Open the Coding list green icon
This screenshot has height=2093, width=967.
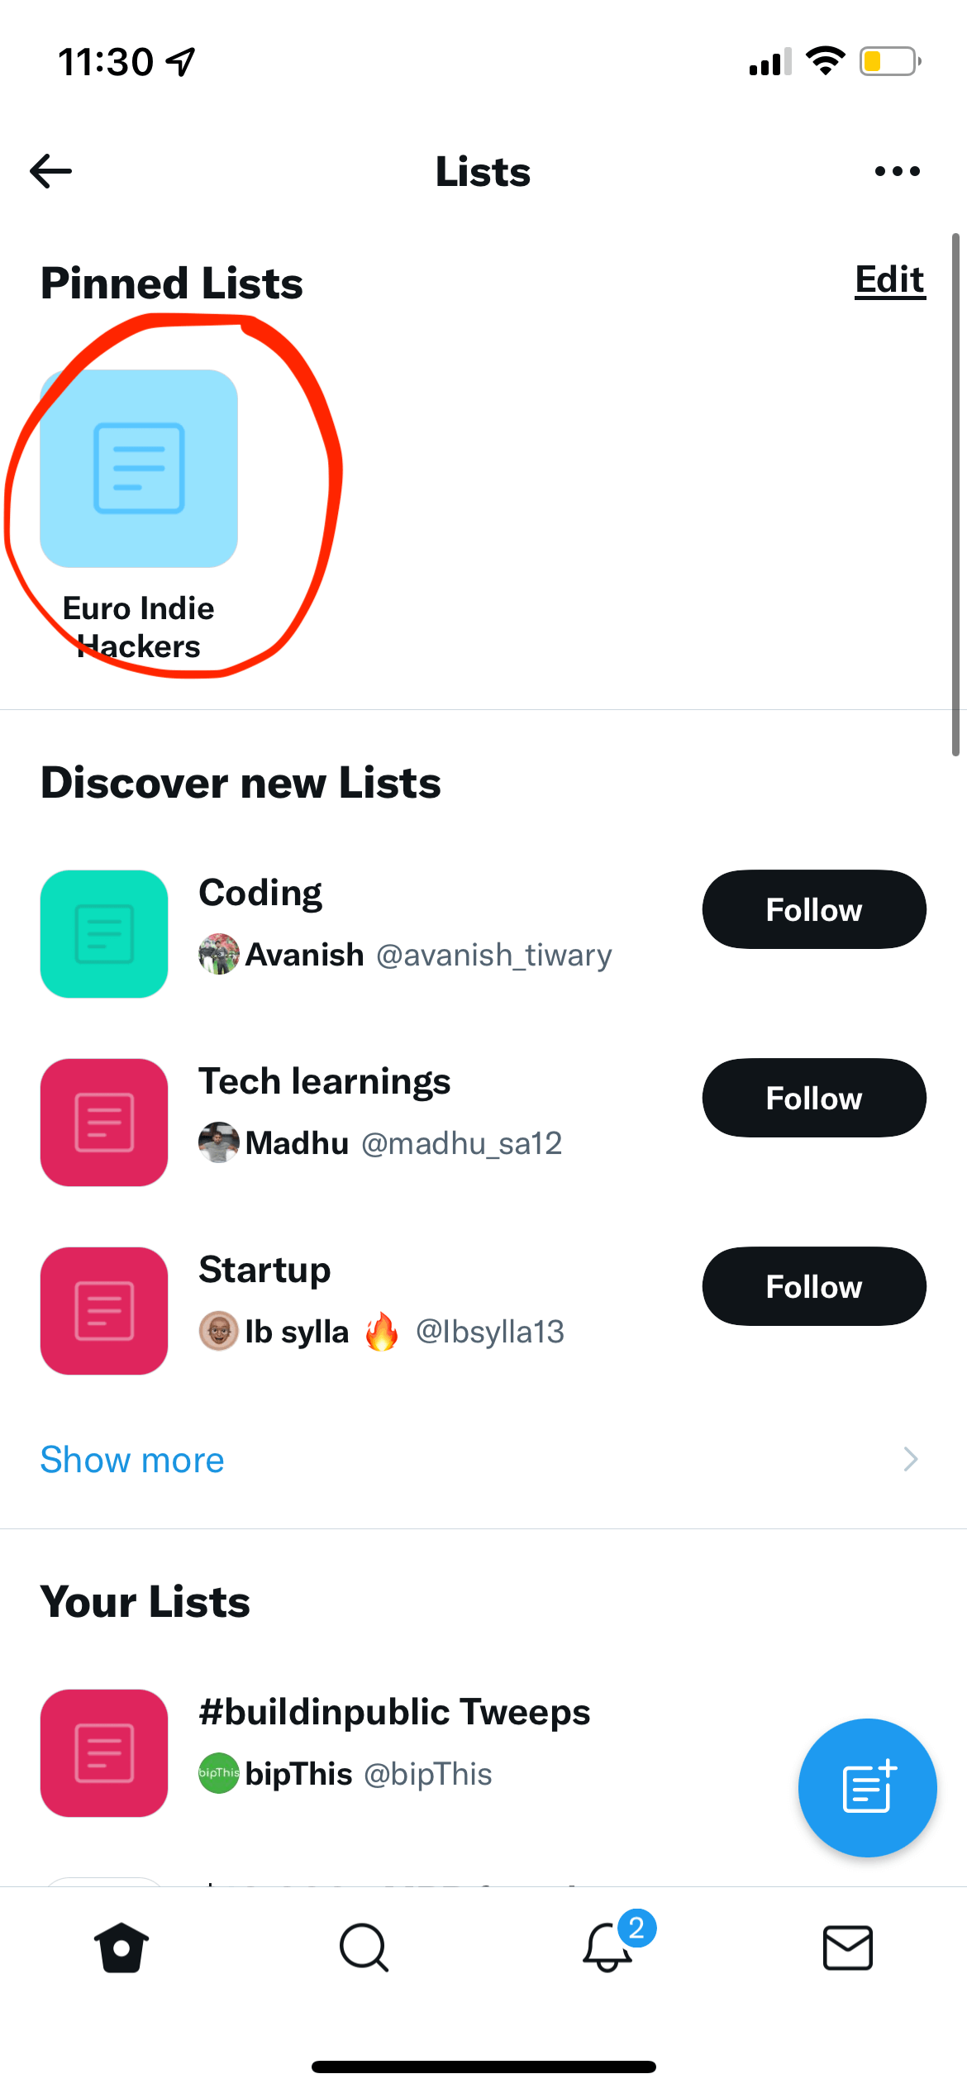[104, 934]
